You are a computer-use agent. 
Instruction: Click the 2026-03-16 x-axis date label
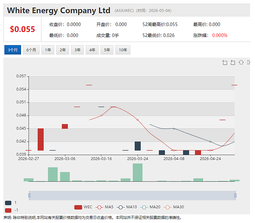101,159
